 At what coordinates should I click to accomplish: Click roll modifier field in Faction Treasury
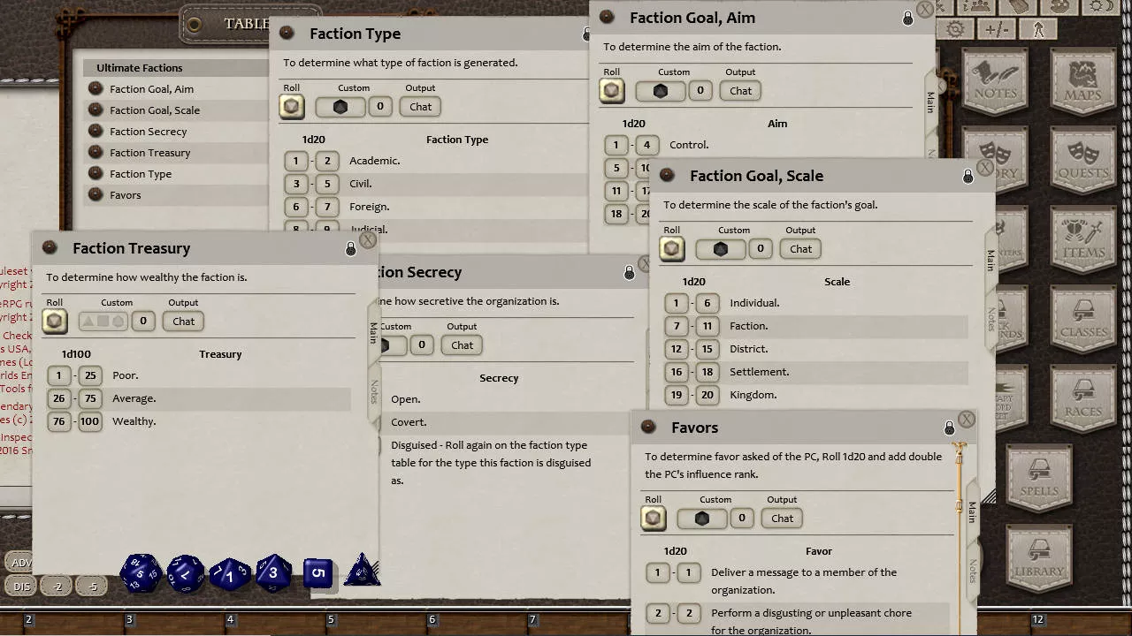pos(143,322)
